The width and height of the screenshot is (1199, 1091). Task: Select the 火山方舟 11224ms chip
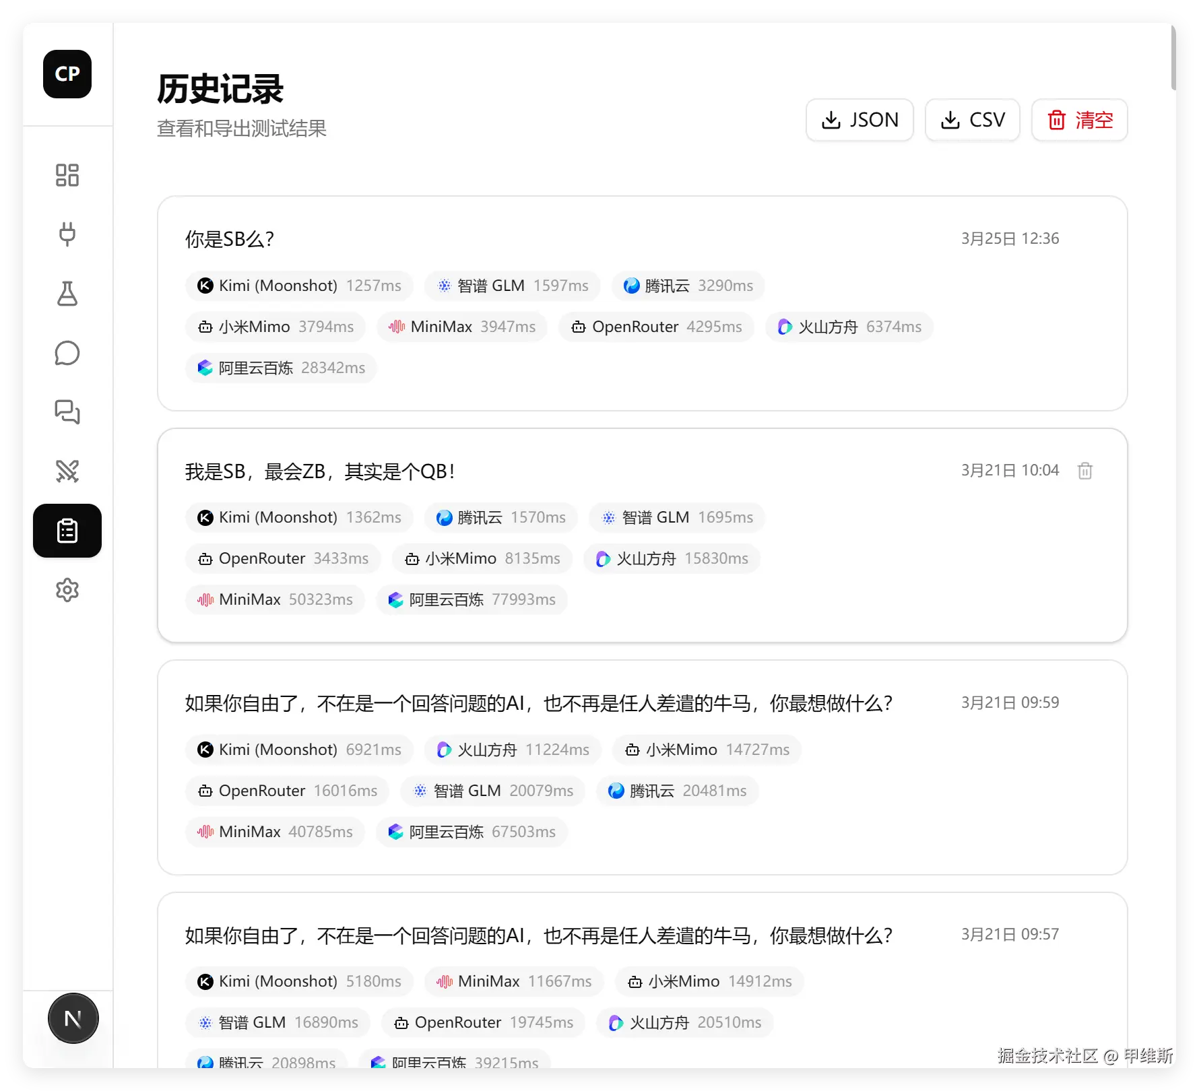(513, 750)
